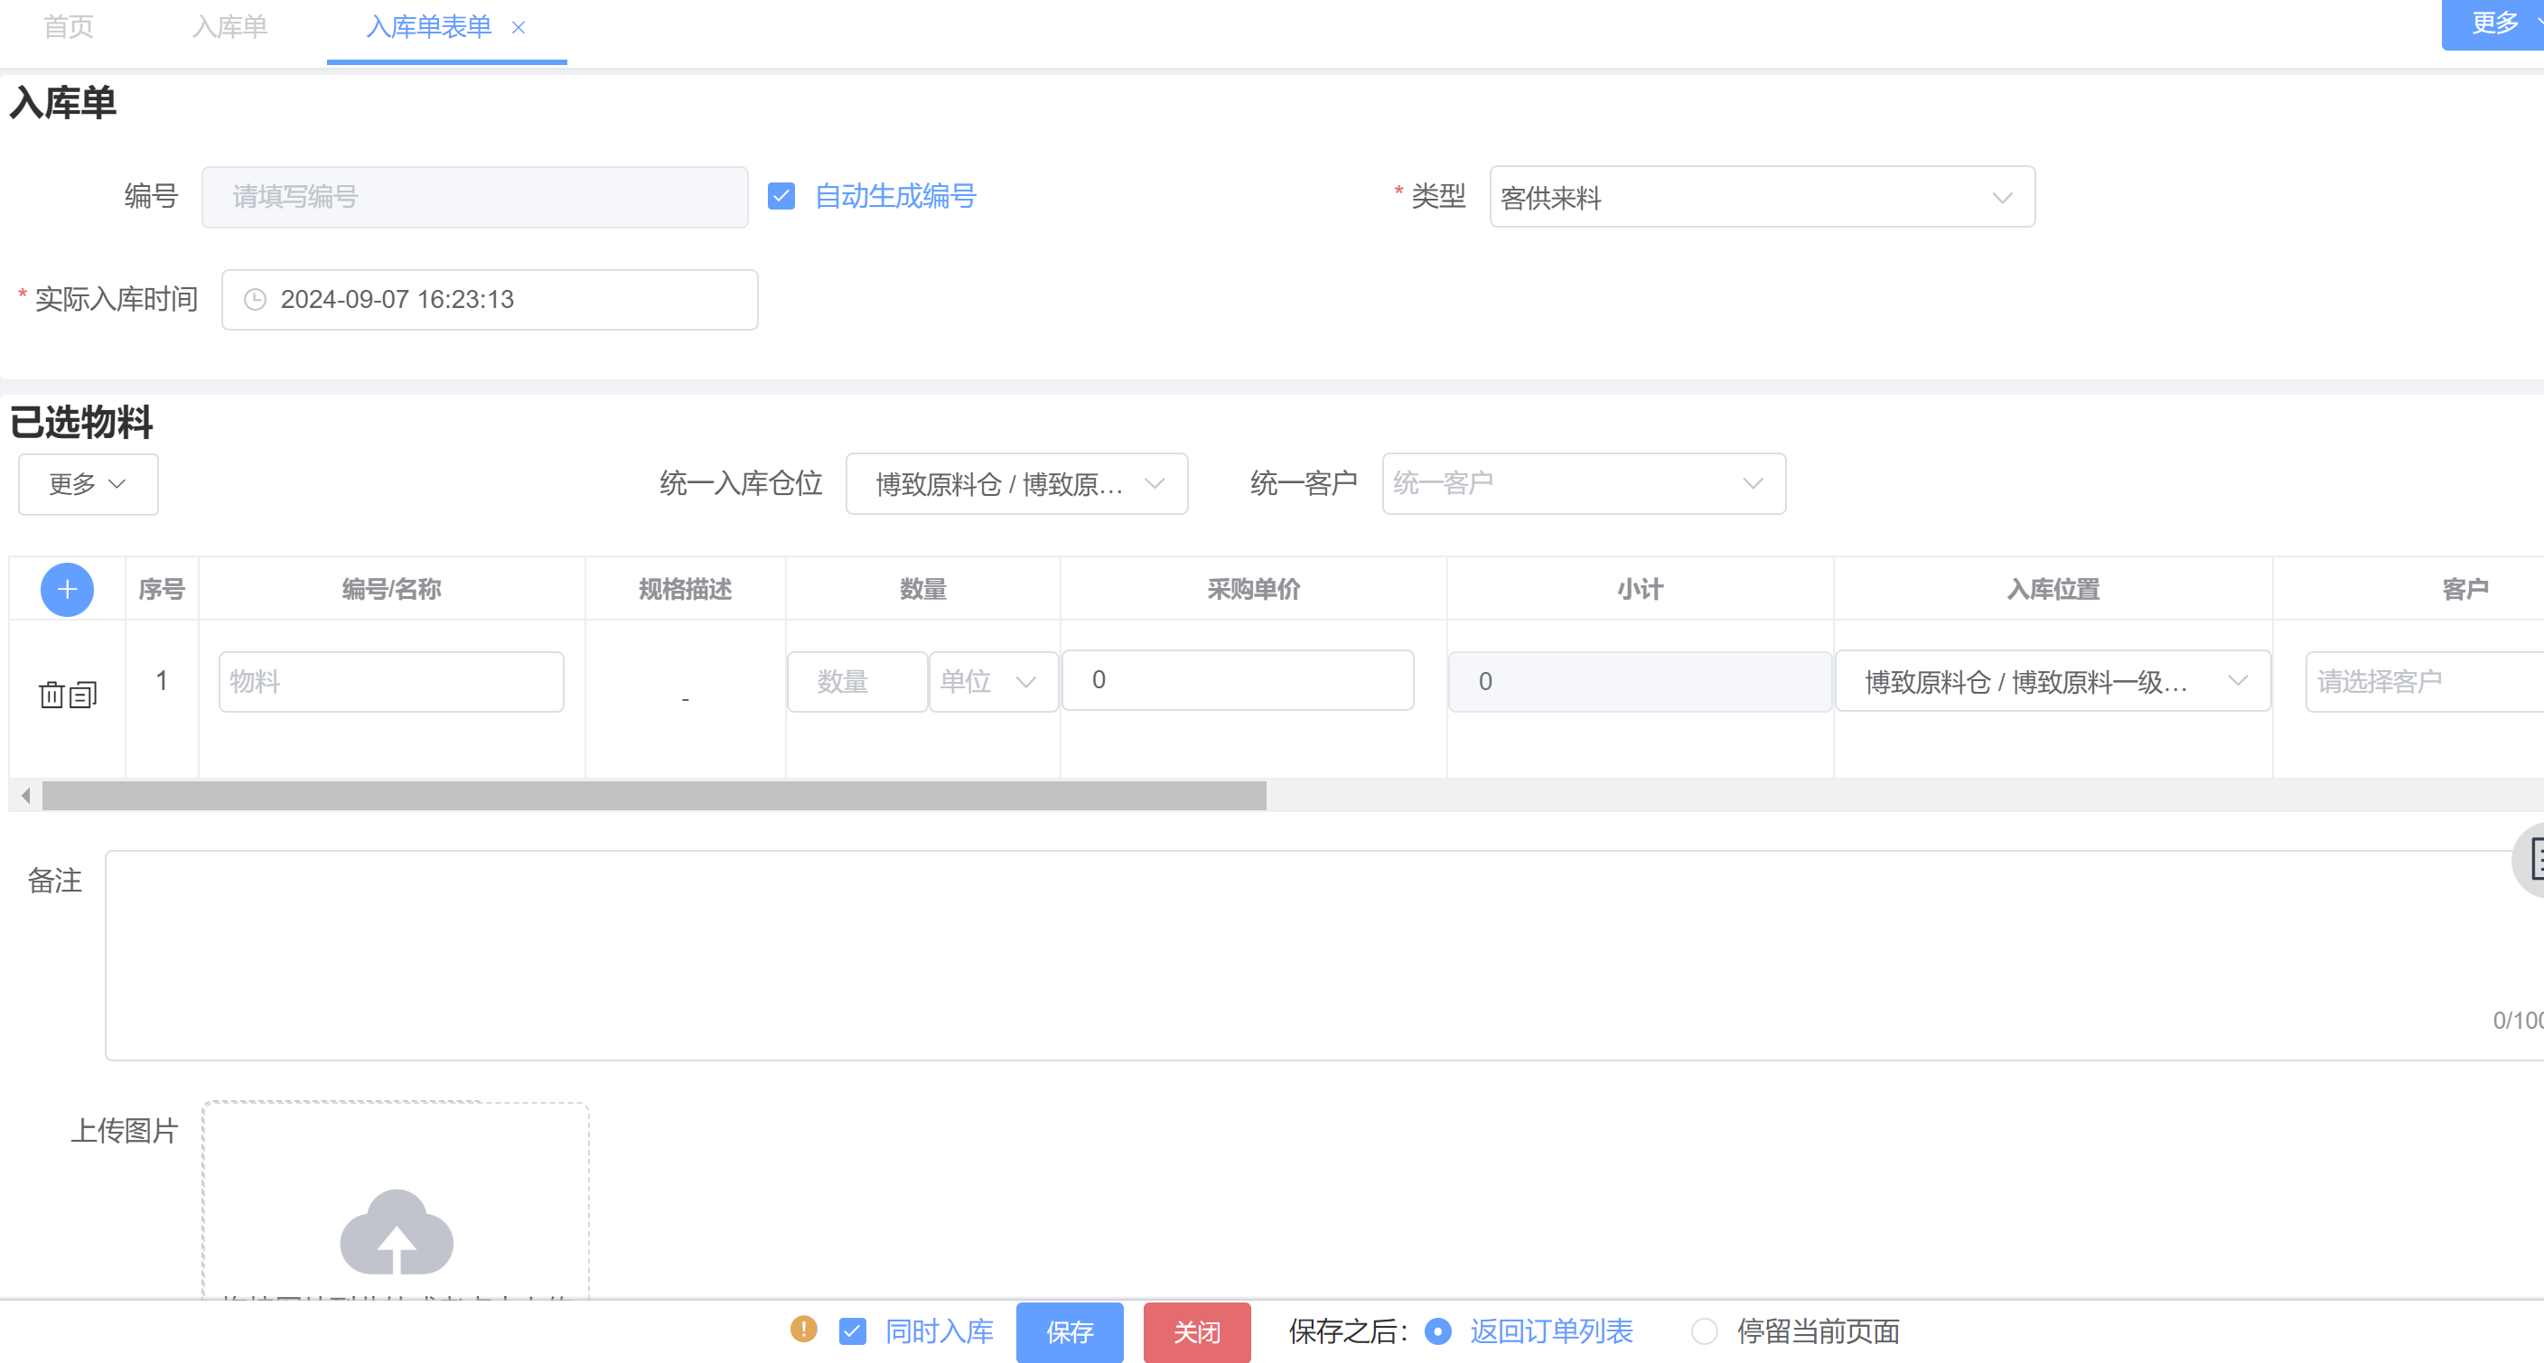Viewport: 2544px width, 1363px height.
Task: Click 序号 column header
Action: click(162, 590)
